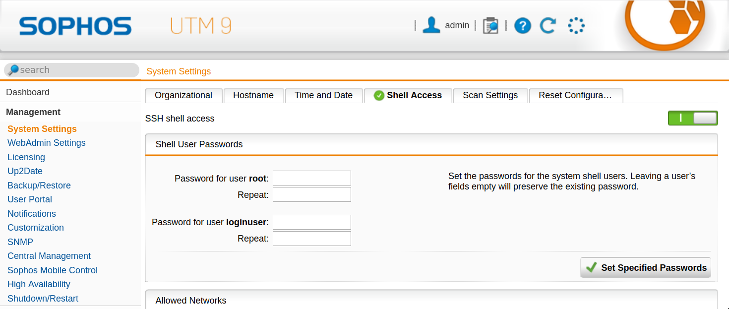Open the Scan Settings tab

(x=490, y=95)
